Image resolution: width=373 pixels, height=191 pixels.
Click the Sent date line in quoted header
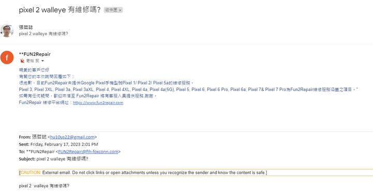coord(59,144)
